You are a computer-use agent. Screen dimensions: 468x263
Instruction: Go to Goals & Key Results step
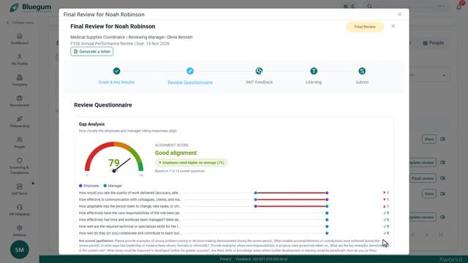point(116,76)
